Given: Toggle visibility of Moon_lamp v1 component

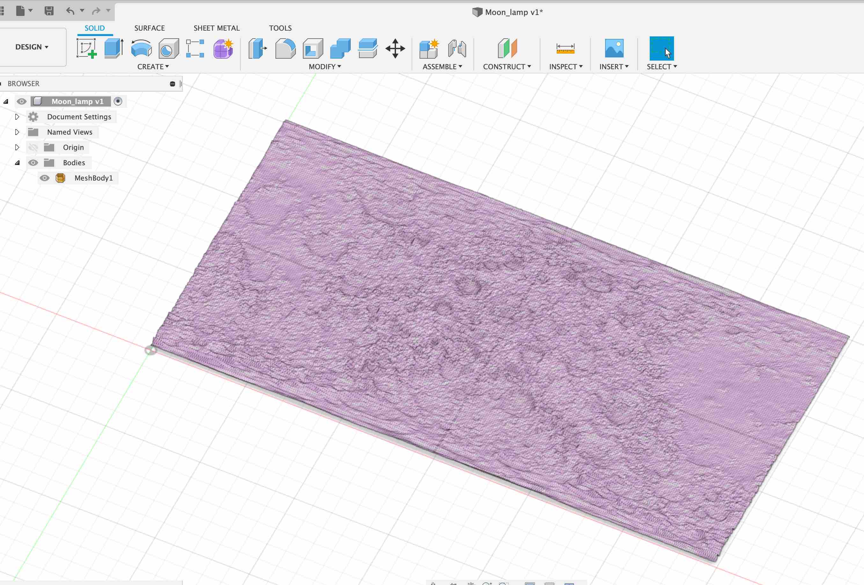Looking at the screenshot, I should coord(22,101).
